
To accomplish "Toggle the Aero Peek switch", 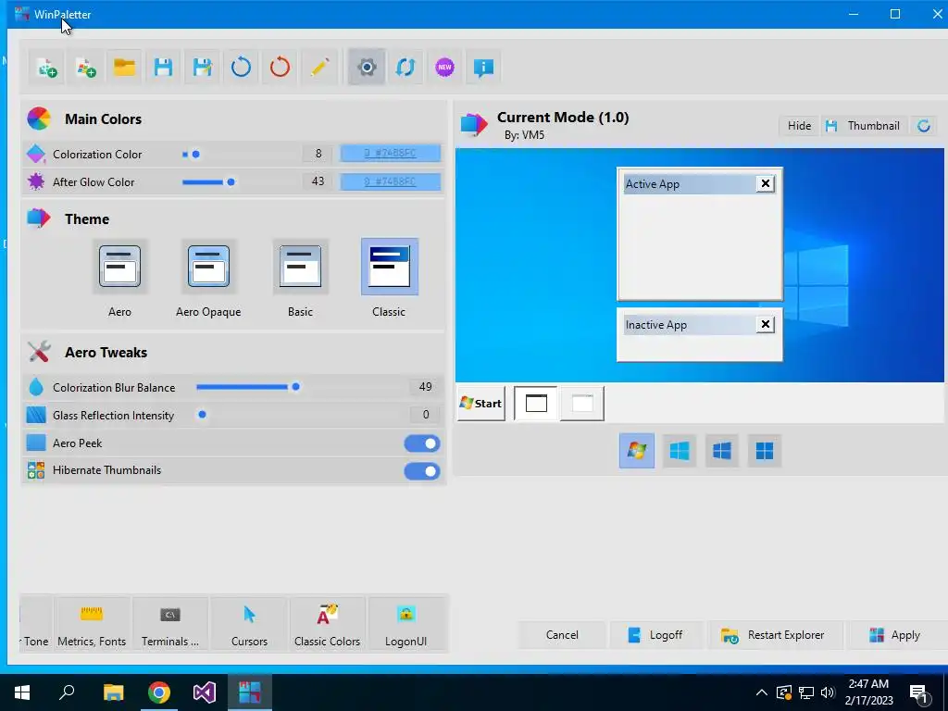I will click(422, 443).
